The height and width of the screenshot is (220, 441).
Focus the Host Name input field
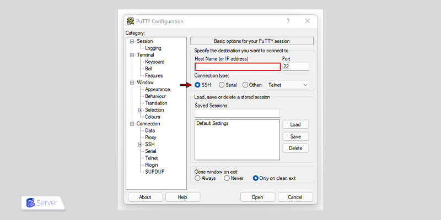[238, 67]
